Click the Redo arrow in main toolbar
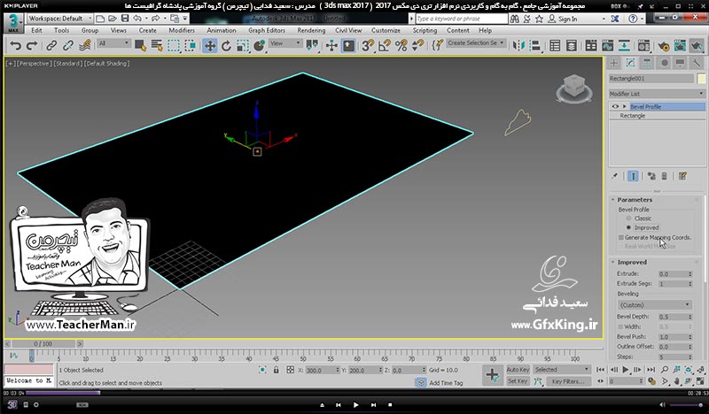The height and width of the screenshot is (414, 709). 32,46
